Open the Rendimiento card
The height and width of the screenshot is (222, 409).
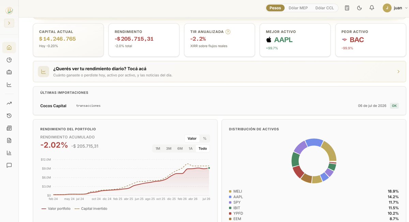144,40
